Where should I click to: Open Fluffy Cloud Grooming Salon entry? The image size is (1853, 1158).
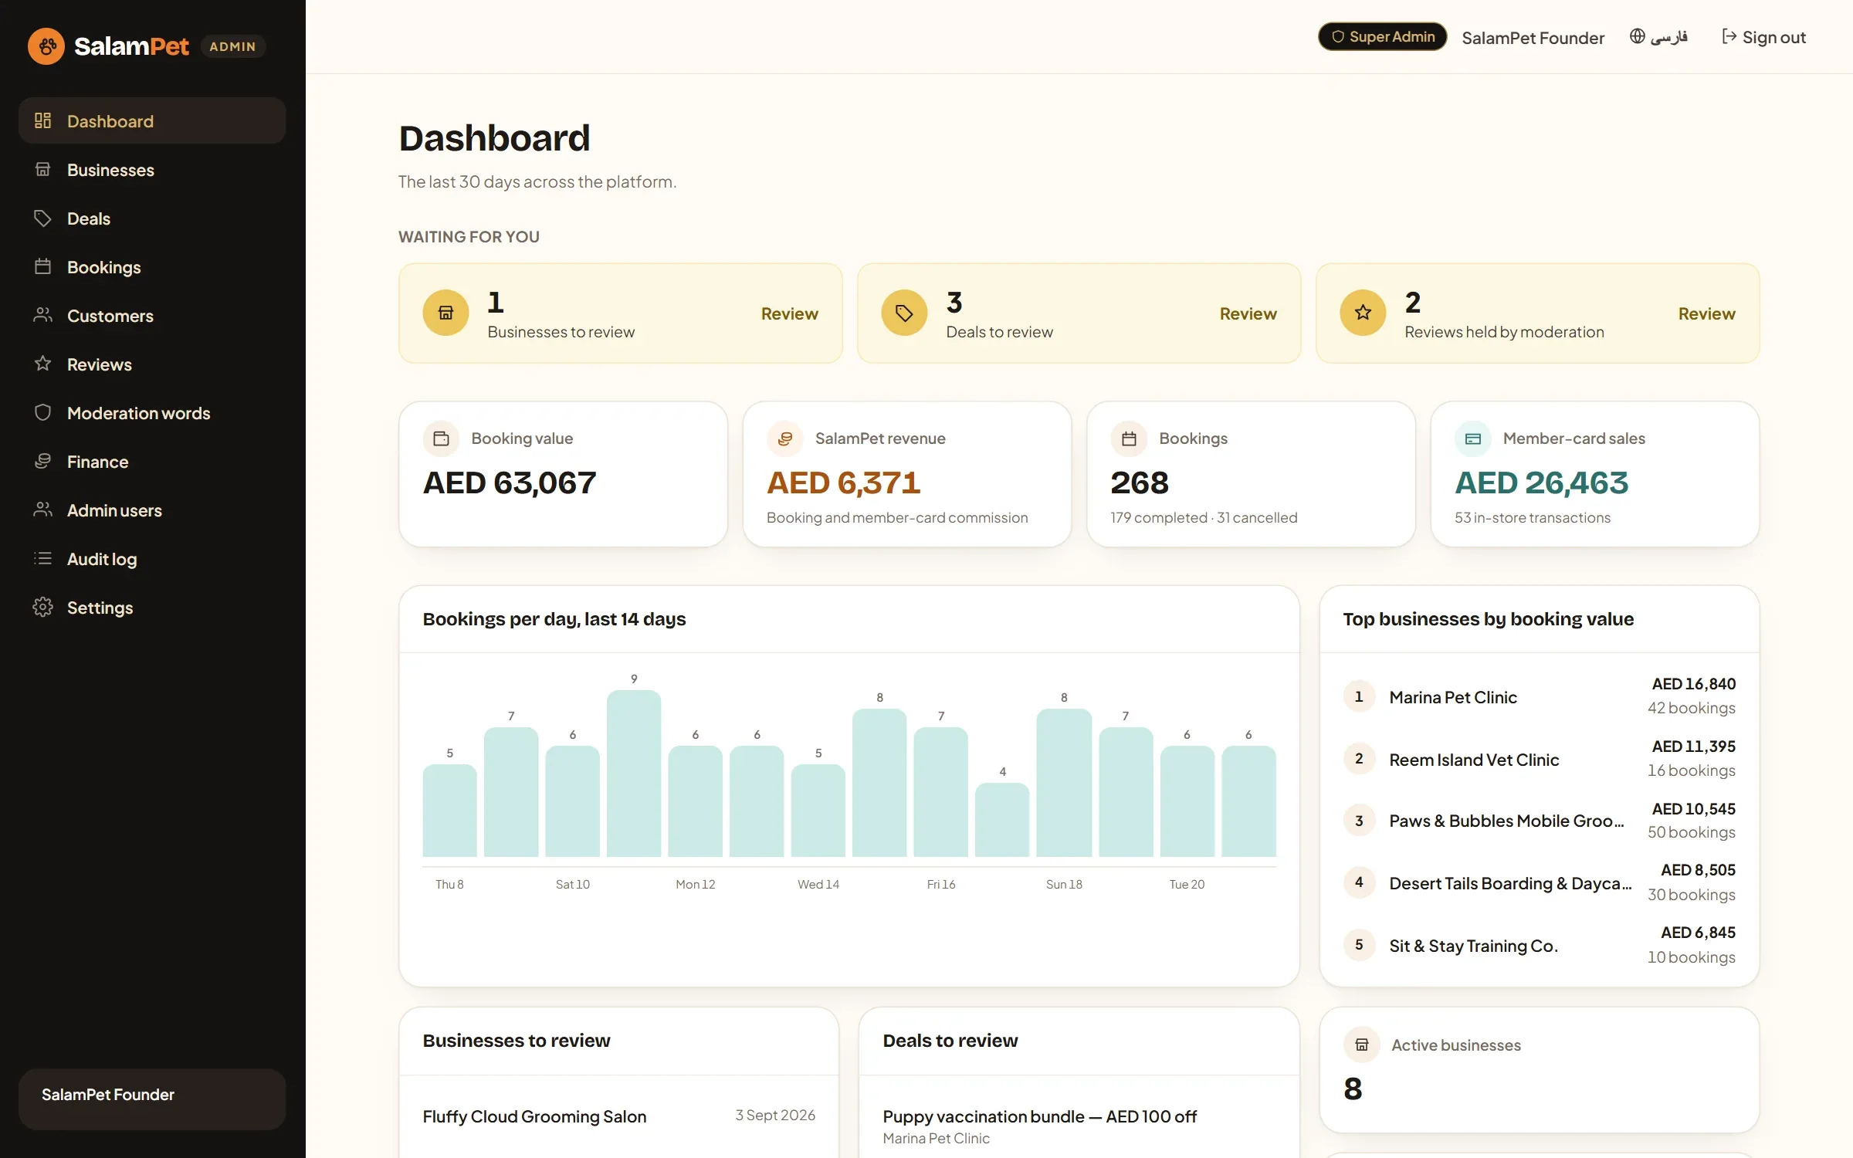pos(618,1116)
